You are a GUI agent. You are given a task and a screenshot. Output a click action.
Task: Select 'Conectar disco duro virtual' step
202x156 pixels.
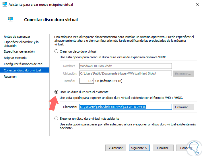tap(22, 70)
